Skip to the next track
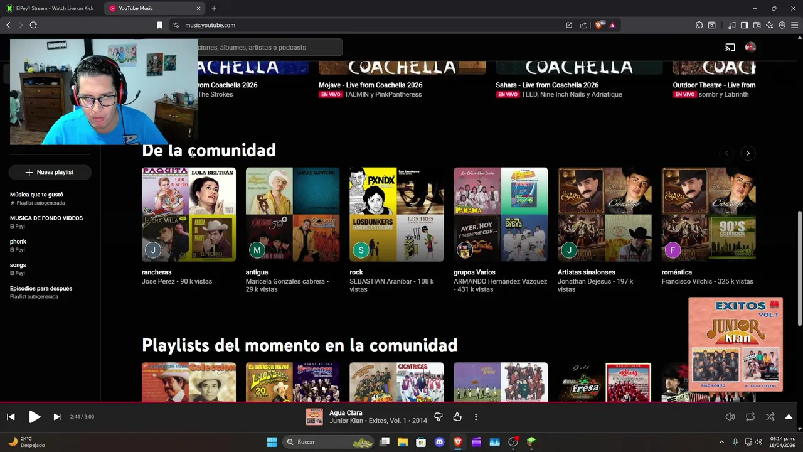 [57, 417]
